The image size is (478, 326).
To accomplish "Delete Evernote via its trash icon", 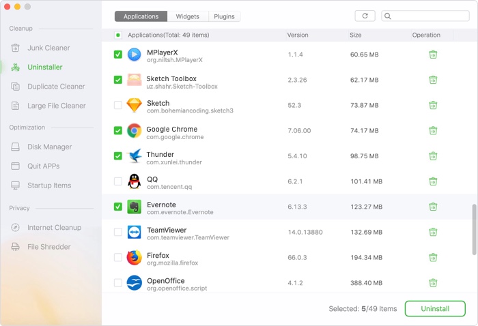I will [x=433, y=207].
